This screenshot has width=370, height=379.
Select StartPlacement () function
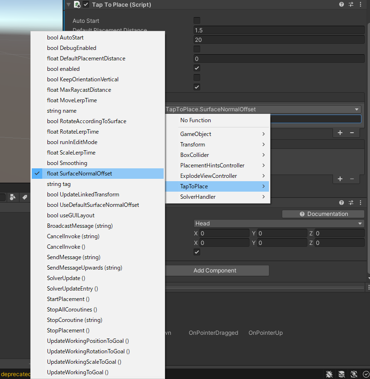pyautogui.click(x=98, y=299)
